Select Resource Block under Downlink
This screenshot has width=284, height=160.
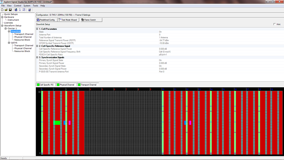22,40
